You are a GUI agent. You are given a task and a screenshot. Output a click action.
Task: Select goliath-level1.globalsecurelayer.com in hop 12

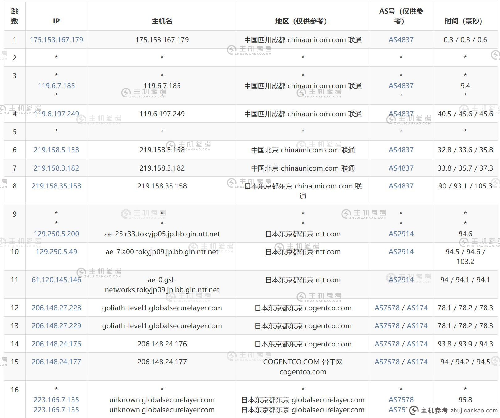(x=162, y=308)
